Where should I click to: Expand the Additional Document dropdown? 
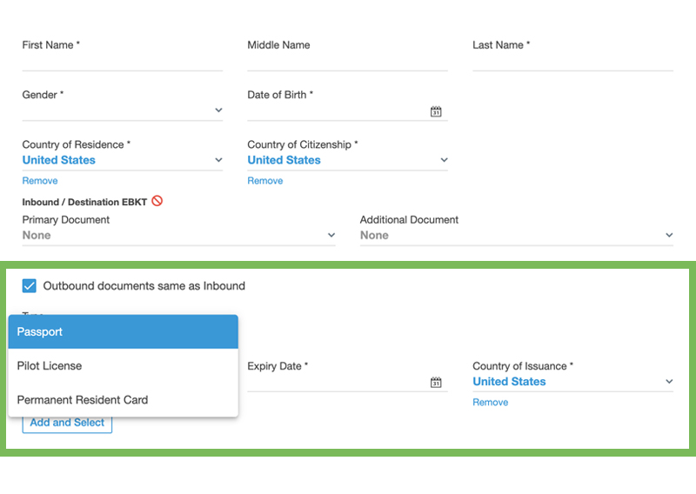[x=668, y=236]
